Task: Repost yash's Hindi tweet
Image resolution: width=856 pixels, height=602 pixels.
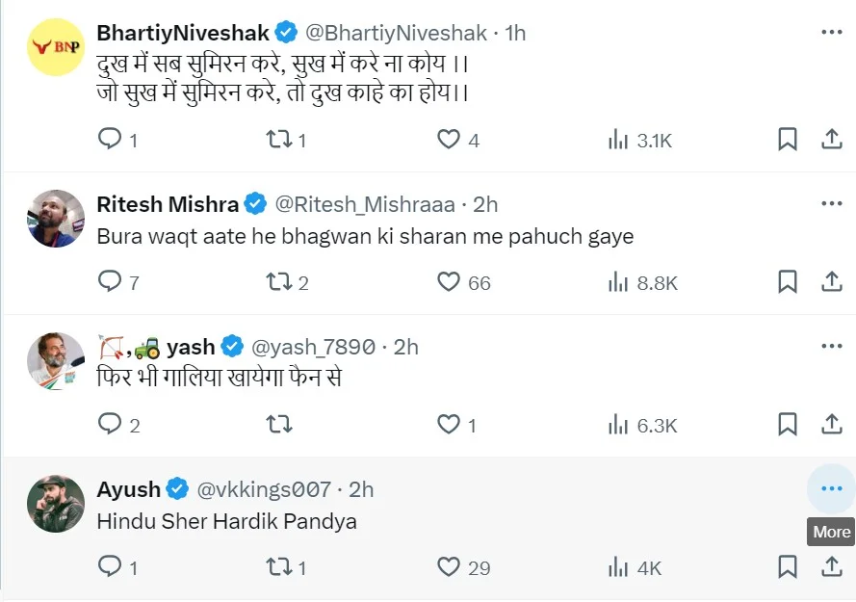Action: tap(279, 425)
